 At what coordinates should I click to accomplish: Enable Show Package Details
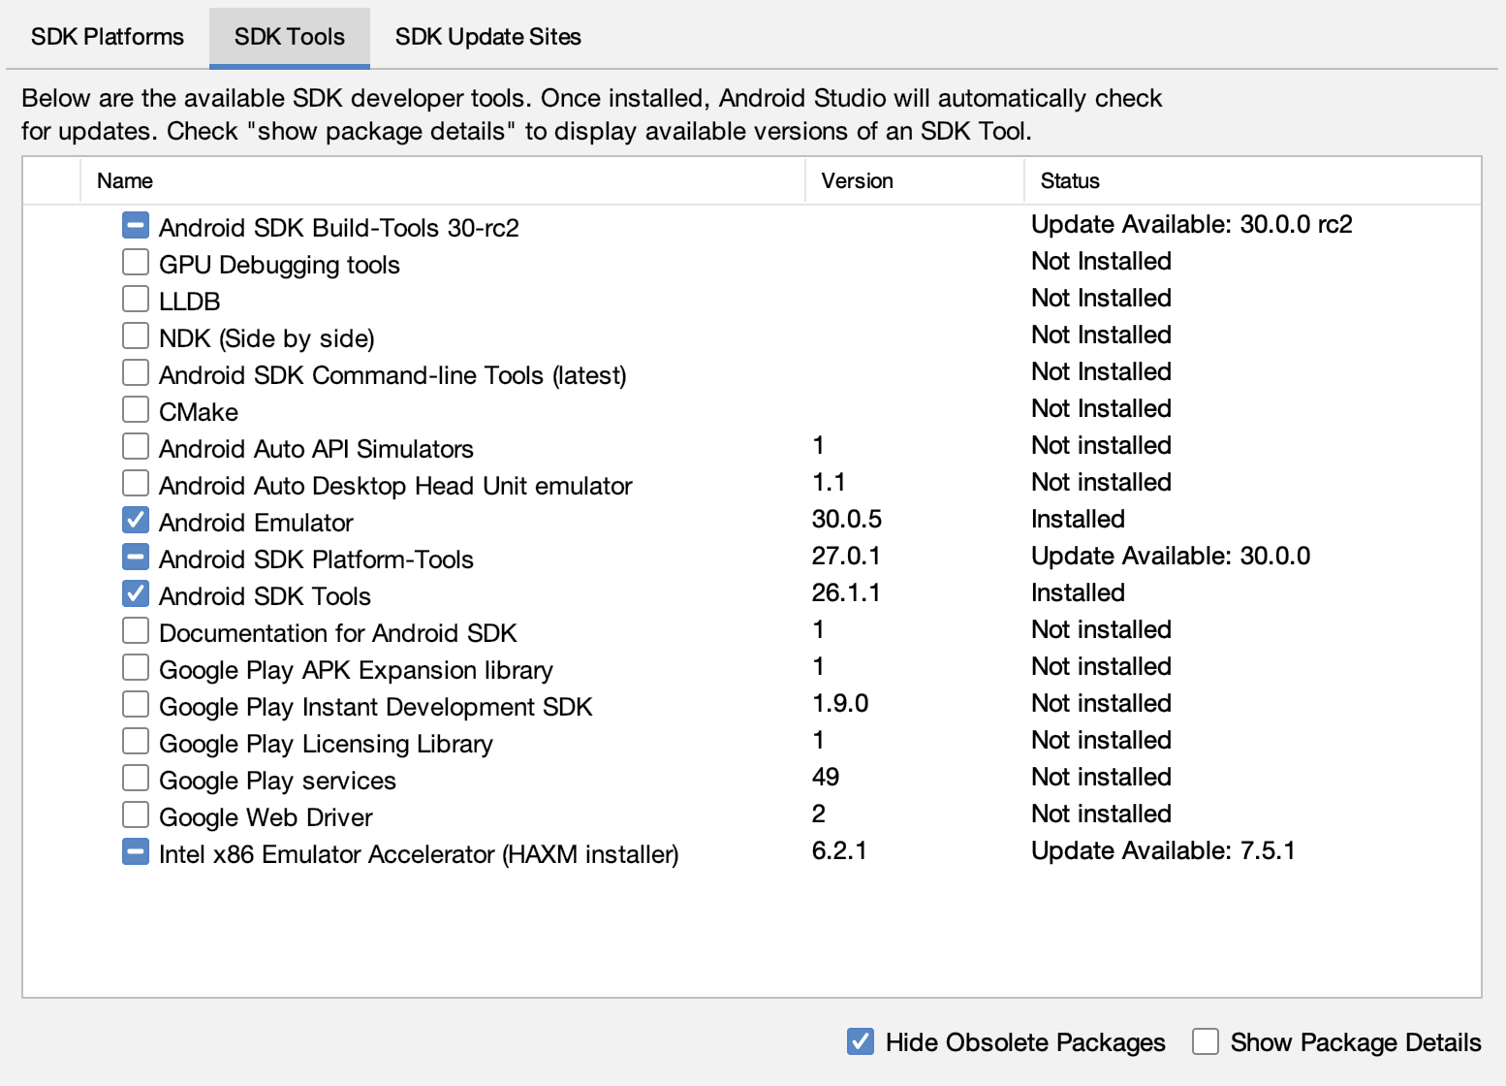[1206, 1042]
